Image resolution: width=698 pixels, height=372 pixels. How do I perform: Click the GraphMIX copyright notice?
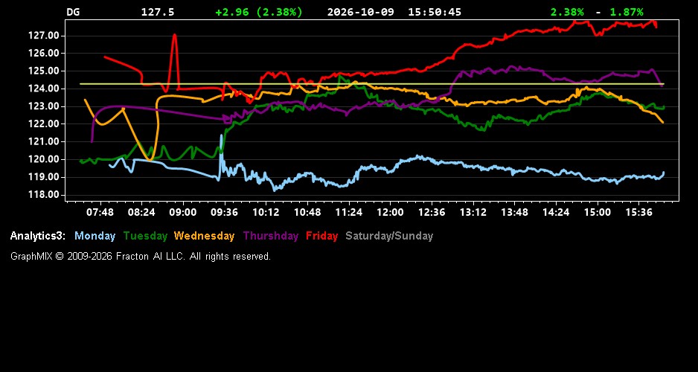[141, 256]
